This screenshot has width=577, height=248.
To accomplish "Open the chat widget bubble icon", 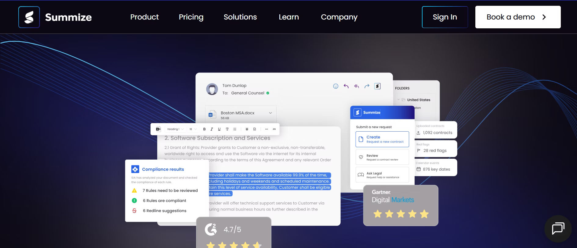I will pyautogui.click(x=558, y=229).
